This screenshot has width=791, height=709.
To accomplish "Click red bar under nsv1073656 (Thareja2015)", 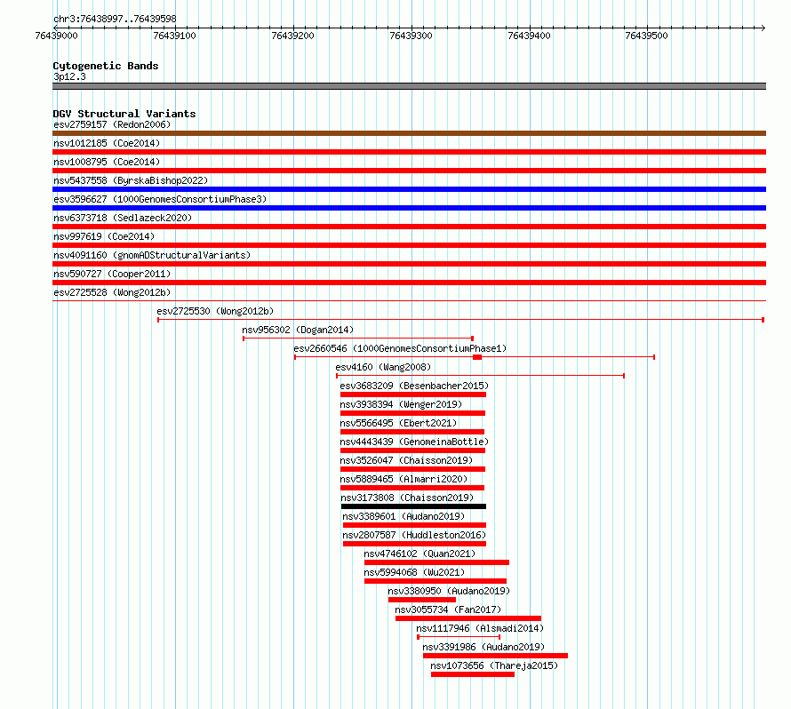I will tap(473, 674).
